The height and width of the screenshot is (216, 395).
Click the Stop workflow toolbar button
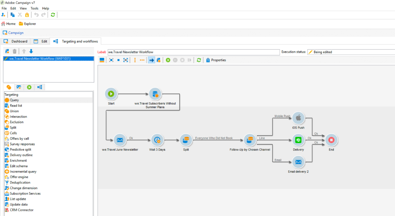click(182, 60)
